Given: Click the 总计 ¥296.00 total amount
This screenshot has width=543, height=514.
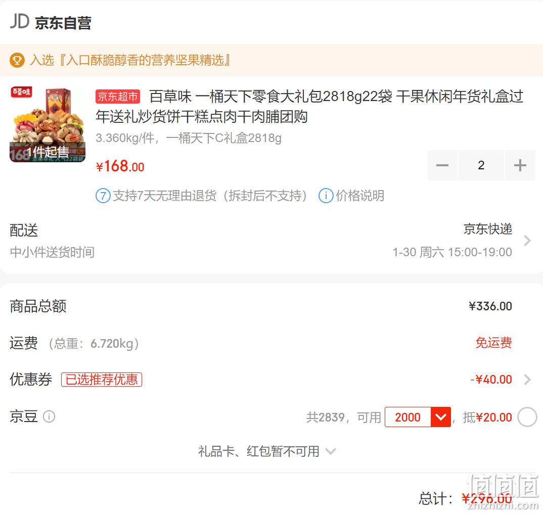Looking at the screenshot, I should tap(487, 499).
